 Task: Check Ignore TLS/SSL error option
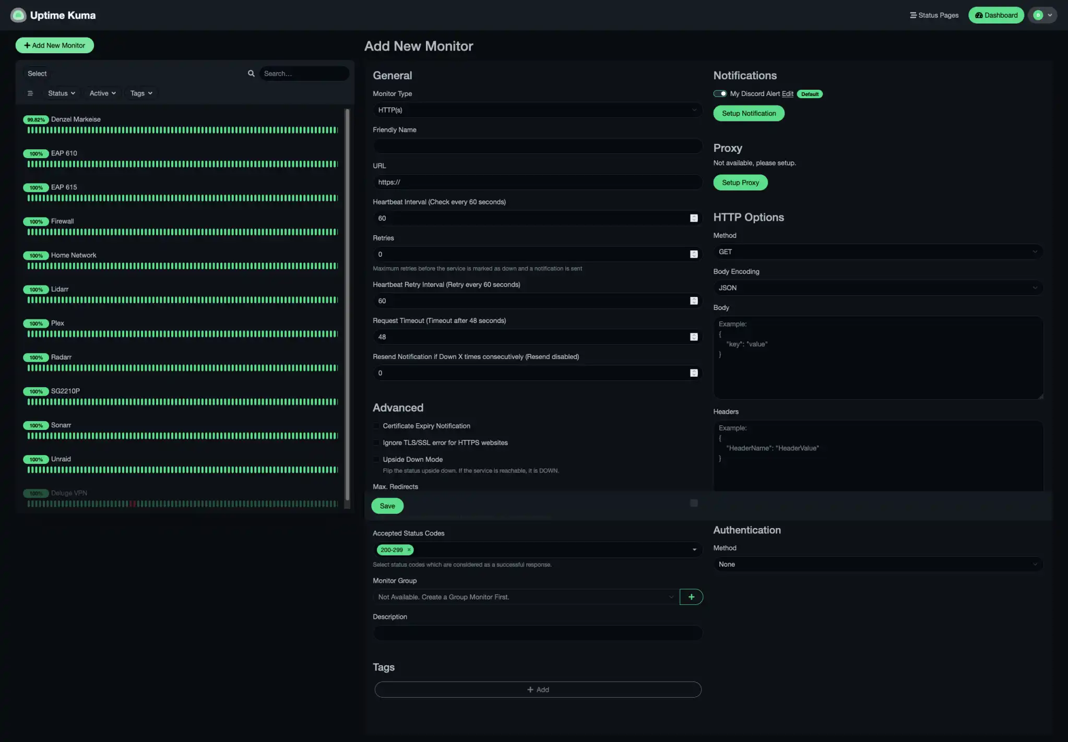(376, 443)
